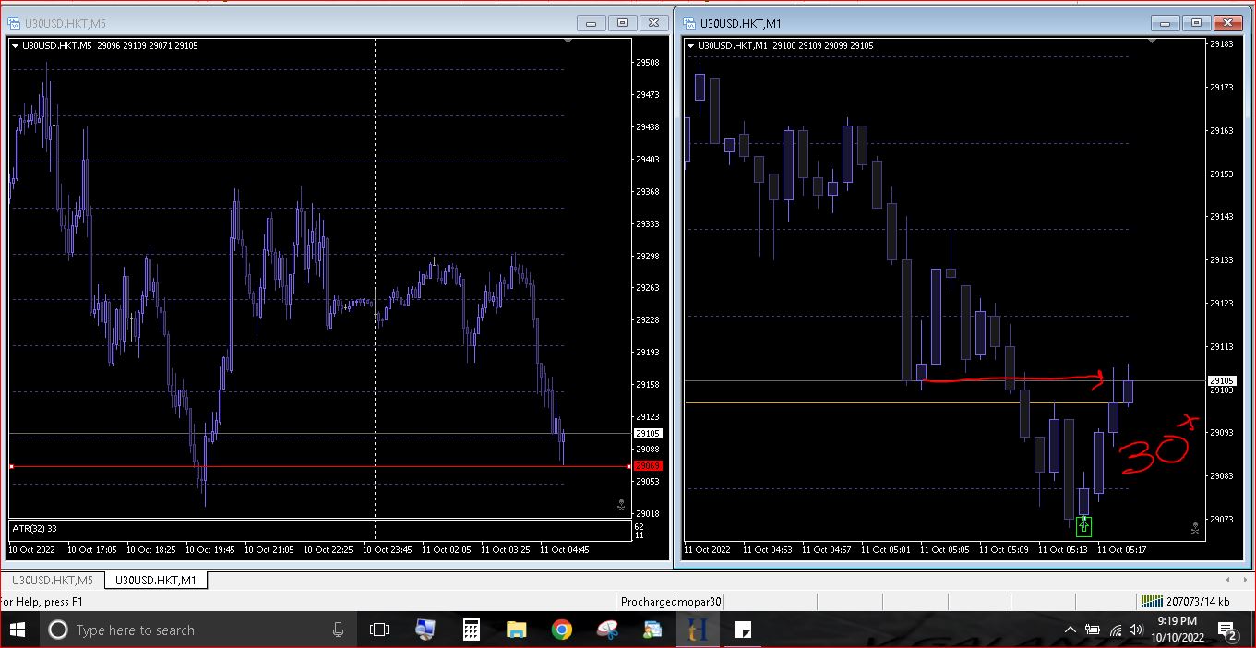
Task: Click the M5 chart title bar text
Action: click(x=66, y=23)
